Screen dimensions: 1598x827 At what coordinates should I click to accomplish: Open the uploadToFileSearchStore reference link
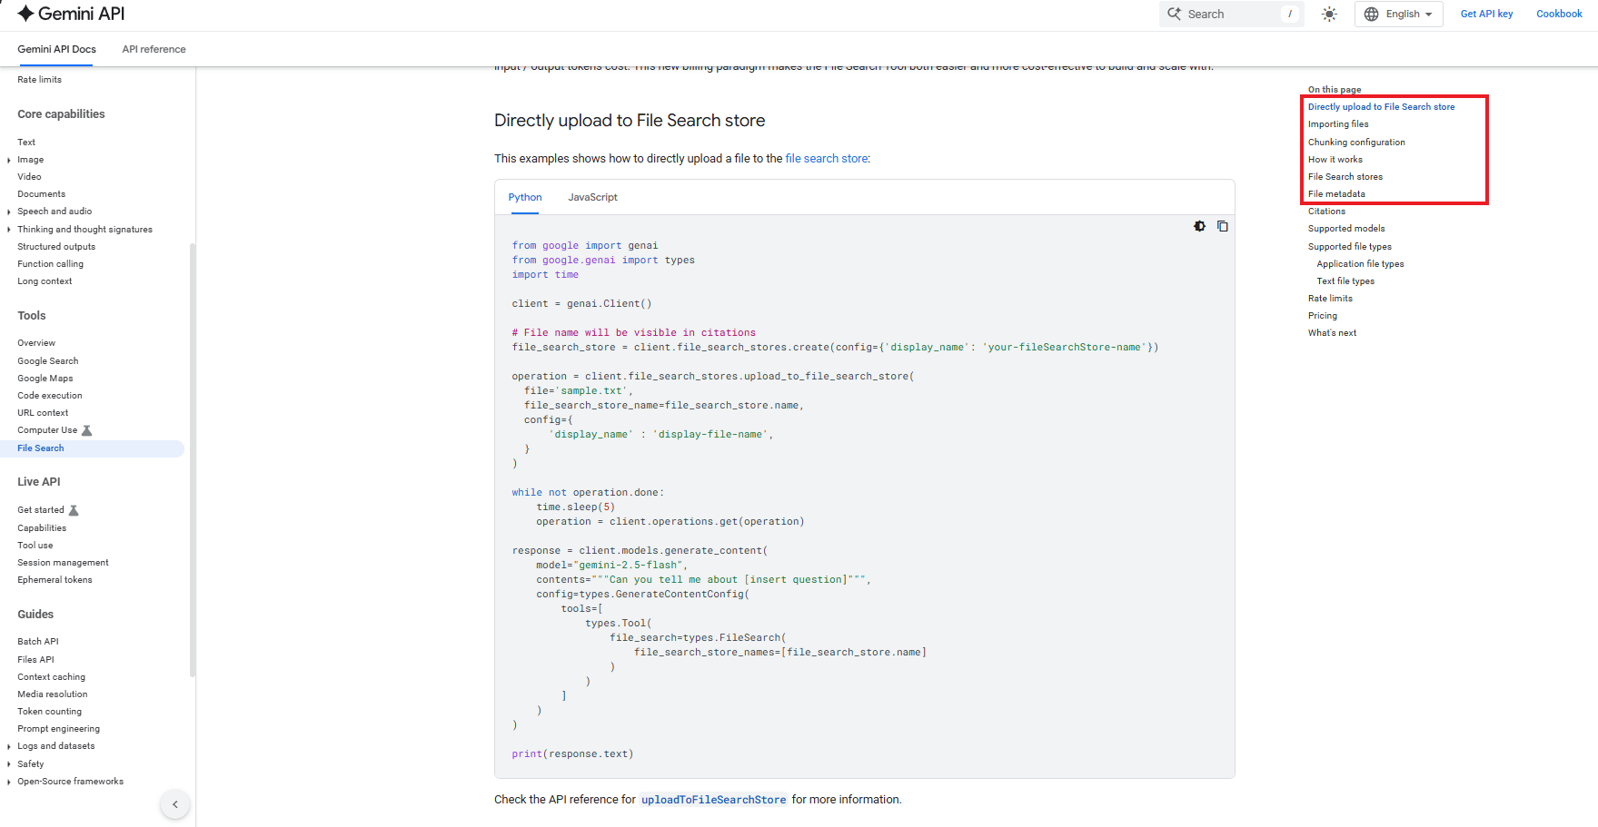coord(713,800)
